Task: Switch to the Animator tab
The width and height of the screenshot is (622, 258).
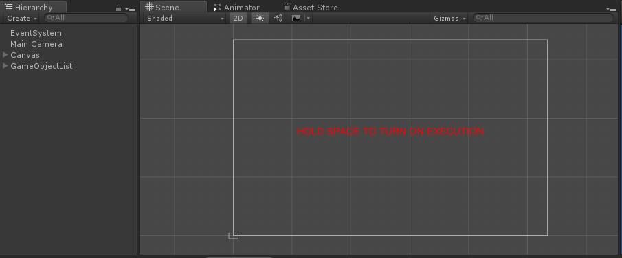Action: [237, 8]
